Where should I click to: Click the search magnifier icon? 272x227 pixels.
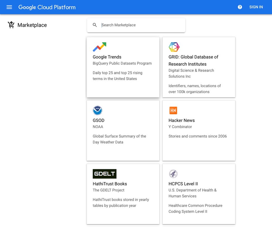pos(94,25)
